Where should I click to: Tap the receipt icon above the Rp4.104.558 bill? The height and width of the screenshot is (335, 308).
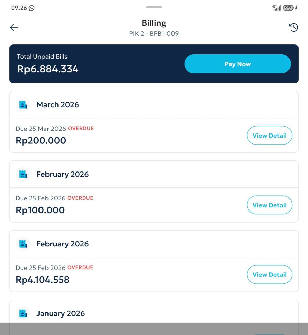click(x=23, y=244)
